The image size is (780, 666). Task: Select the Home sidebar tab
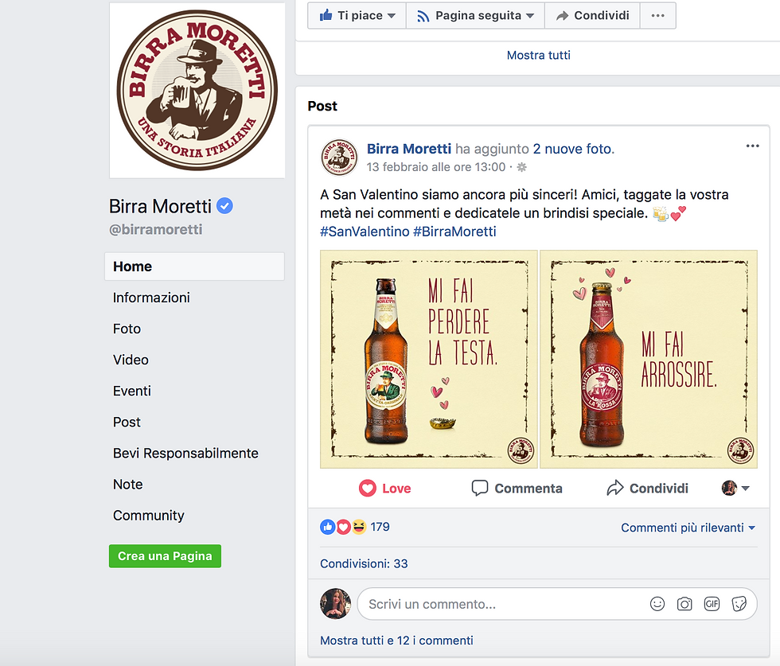194,267
